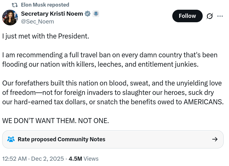Click the repost arrows icon above the post

[14, 5]
